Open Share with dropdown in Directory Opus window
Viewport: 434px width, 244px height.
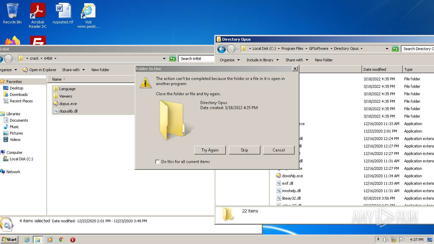(x=297, y=60)
